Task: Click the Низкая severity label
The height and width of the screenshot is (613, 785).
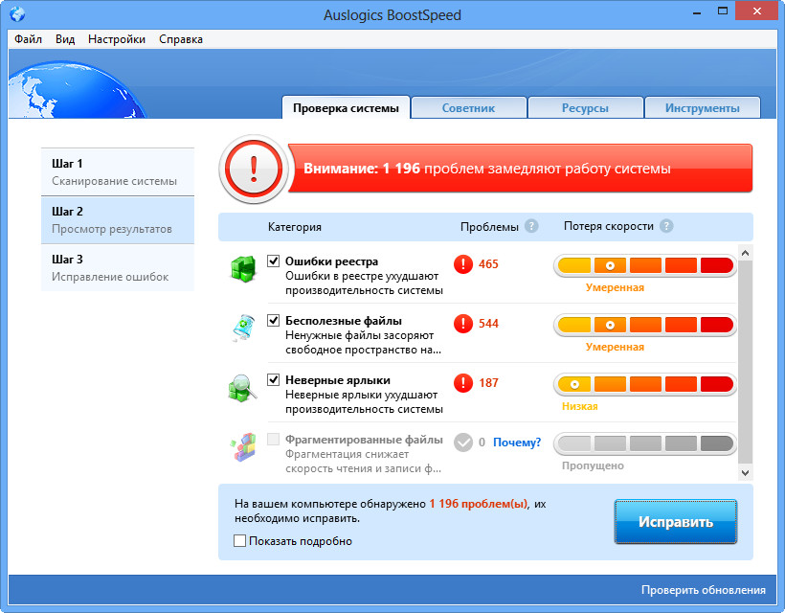Action: [580, 406]
